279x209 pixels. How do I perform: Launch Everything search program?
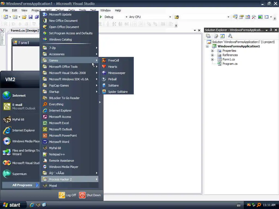click(70, 104)
